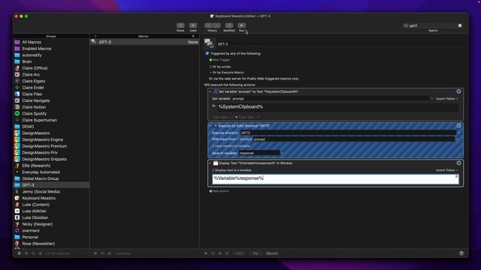Clear the gpt3 search field
Screen dimensions: 481x270
[460, 25]
